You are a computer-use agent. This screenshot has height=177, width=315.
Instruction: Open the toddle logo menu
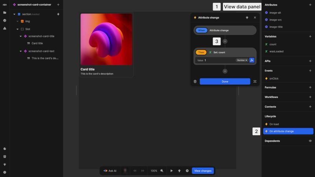point(5,5)
